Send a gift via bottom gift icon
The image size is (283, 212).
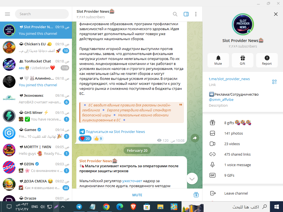coord(196,195)
